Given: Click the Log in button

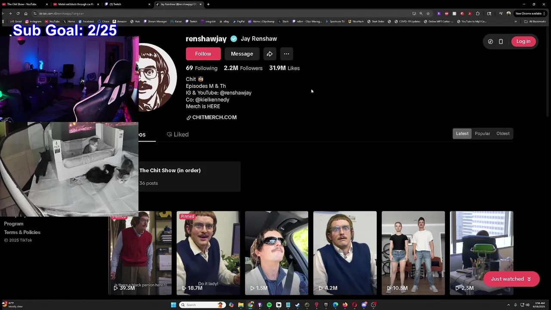Looking at the screenshot, I should click(x=523, y=41).
